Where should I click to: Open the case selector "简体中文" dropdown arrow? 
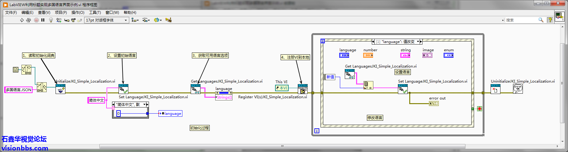click(144, 104)
